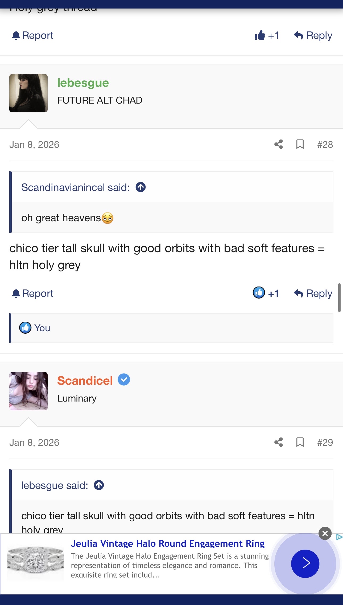
Task: Report lebesgue's post #28
Action: tap(33, 293)
